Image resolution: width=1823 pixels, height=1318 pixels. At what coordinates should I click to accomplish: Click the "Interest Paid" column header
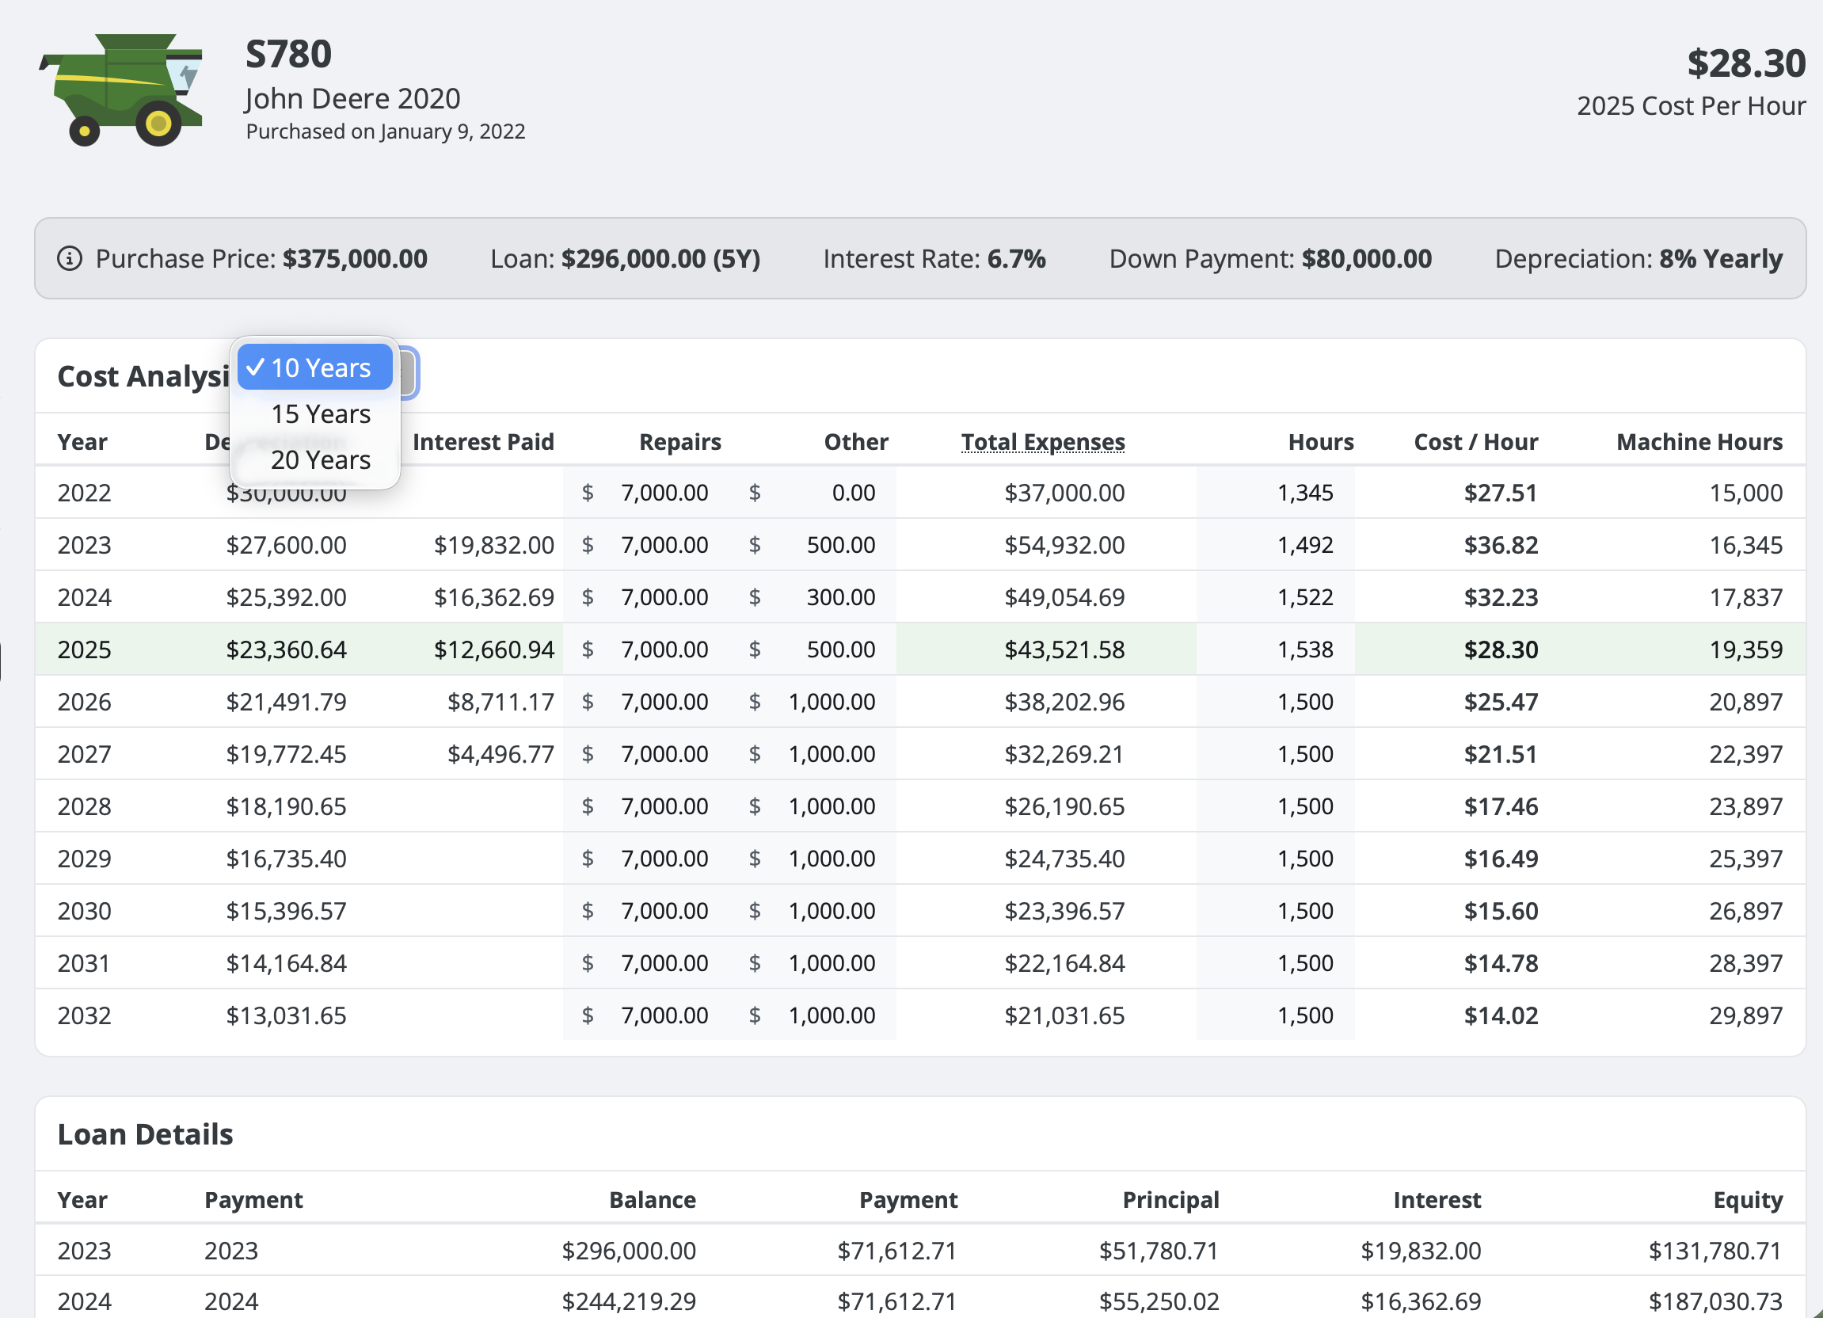483,441
